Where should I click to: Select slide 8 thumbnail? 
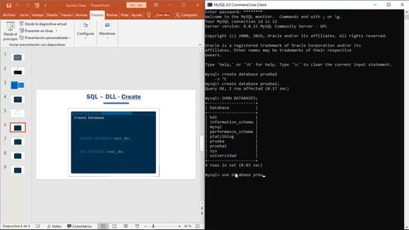click(x=18, y=156)
